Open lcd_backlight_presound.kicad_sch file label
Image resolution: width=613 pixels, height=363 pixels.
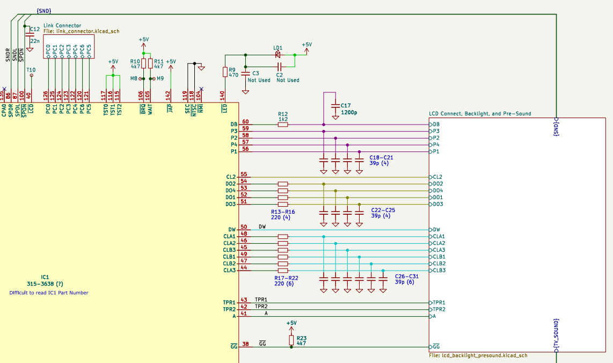pos(478,355)
